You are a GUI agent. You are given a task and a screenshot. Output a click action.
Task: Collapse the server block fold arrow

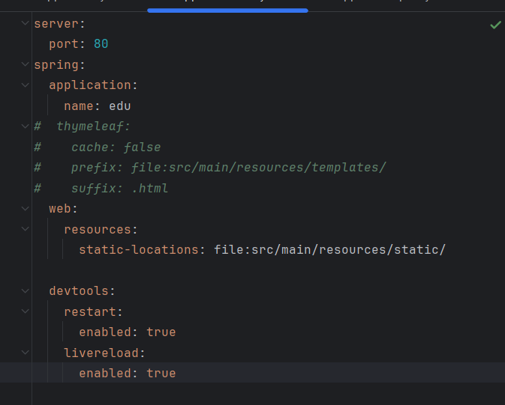[26, 24]
